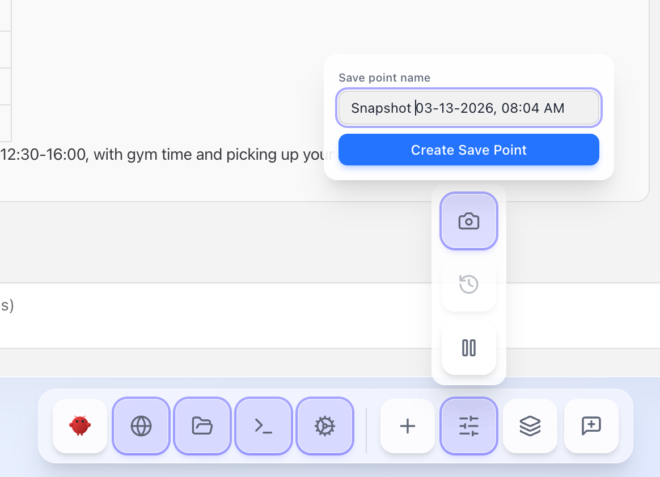The width and height of the screenshot is (660, 477).
Task: Add a new panel with the plus icon
Action: coord(407,427)
